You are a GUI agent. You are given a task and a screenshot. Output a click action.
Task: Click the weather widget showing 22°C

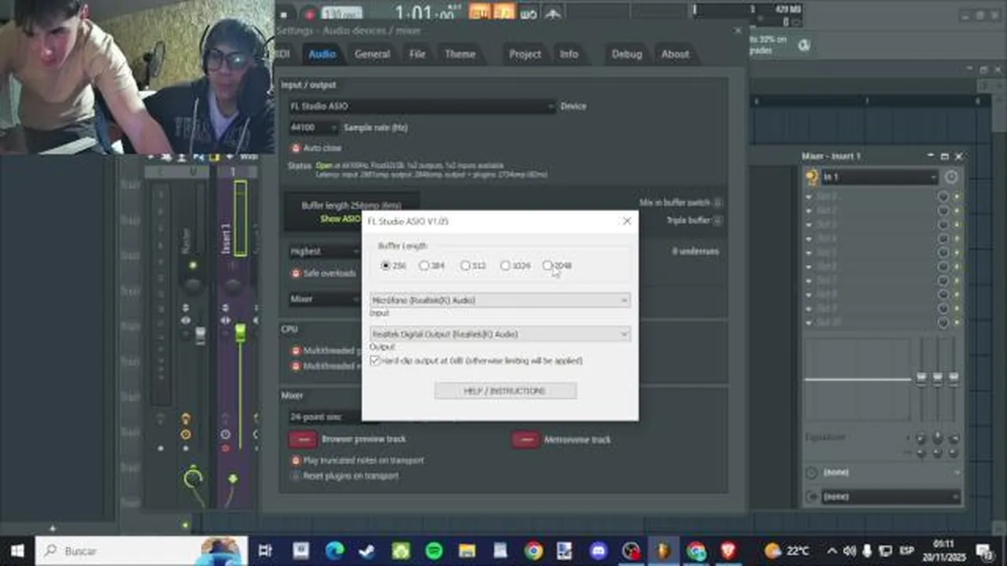click(x=787, y=551)
